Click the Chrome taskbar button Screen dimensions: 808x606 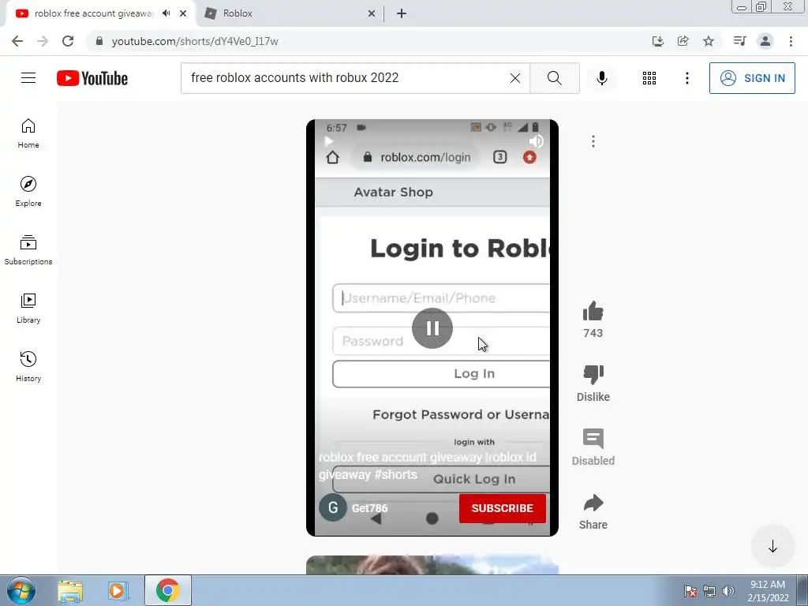(x=167, y=590)
